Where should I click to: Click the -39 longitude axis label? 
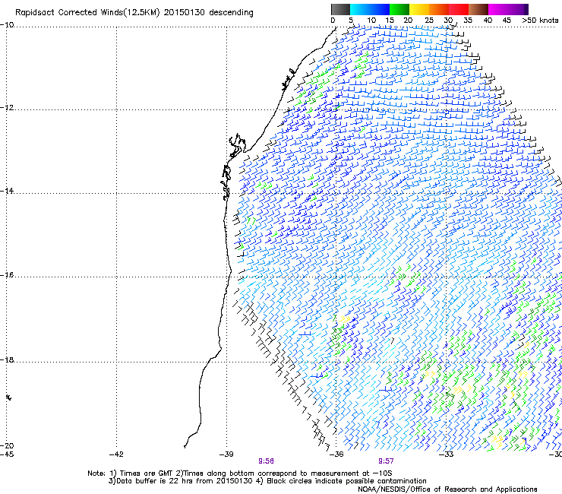click(226, 454)
